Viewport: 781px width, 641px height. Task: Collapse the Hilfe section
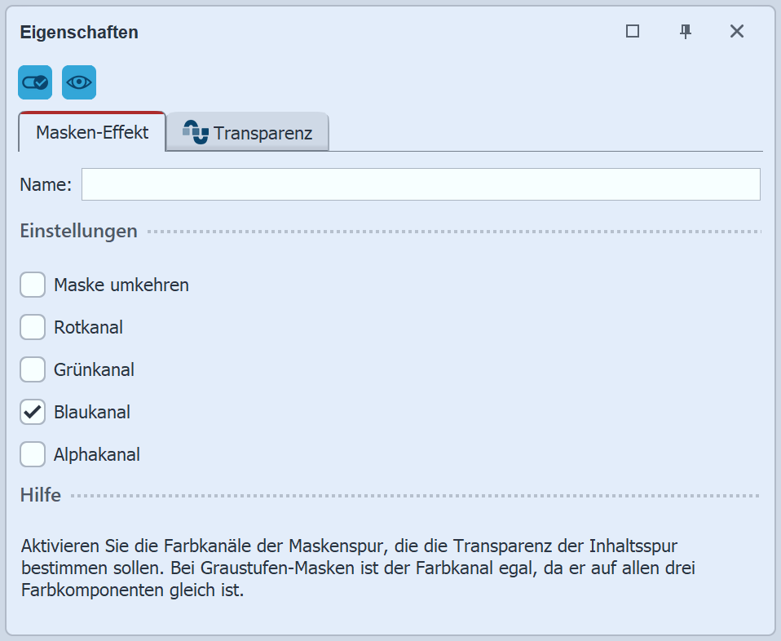40,494
